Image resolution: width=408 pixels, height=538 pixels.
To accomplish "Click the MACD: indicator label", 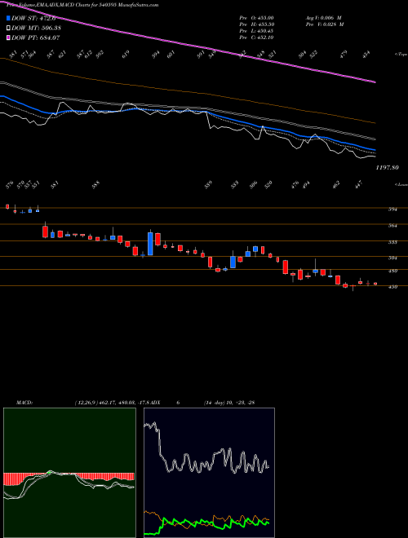I will tap(24, 403).
